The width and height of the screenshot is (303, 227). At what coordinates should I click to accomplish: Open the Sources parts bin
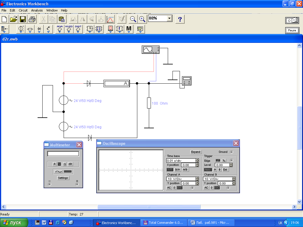click(21, 29)
